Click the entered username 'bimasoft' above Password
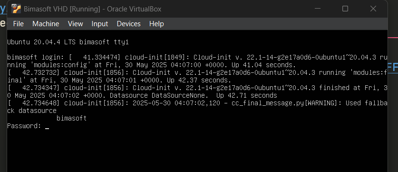The width and height of the screenshot is (398, 172). 71,118
